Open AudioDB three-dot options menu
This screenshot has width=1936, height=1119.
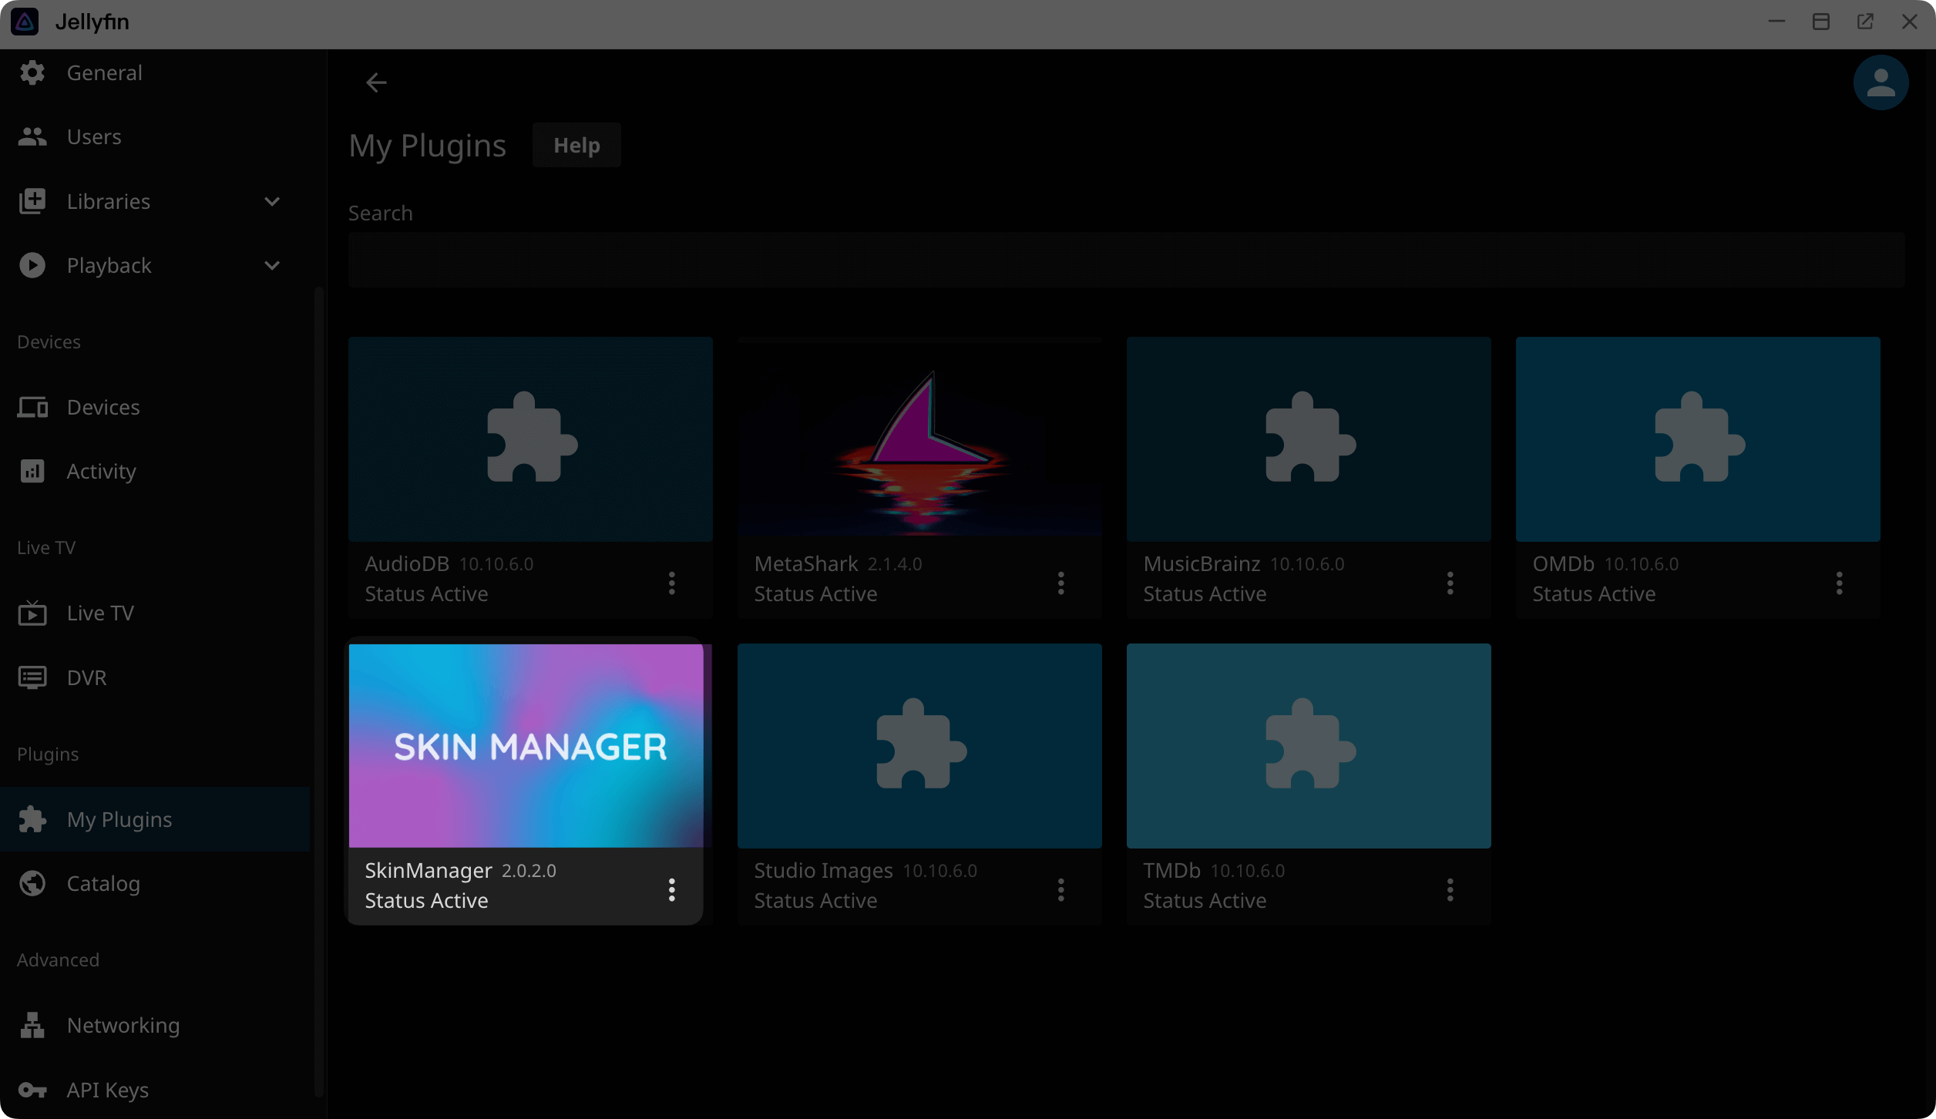(x=672, y=583)
